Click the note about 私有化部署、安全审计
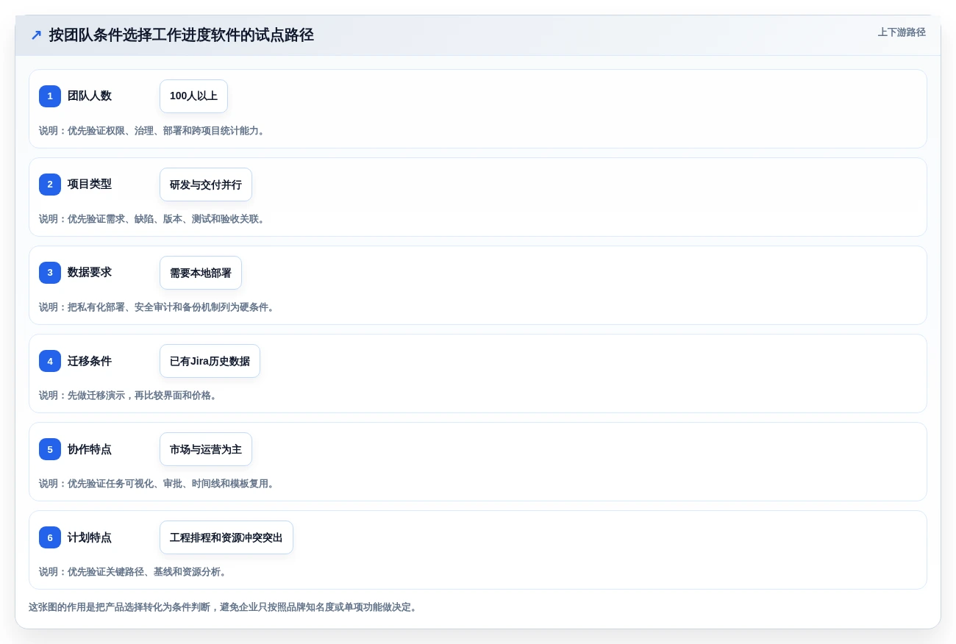 158,307
